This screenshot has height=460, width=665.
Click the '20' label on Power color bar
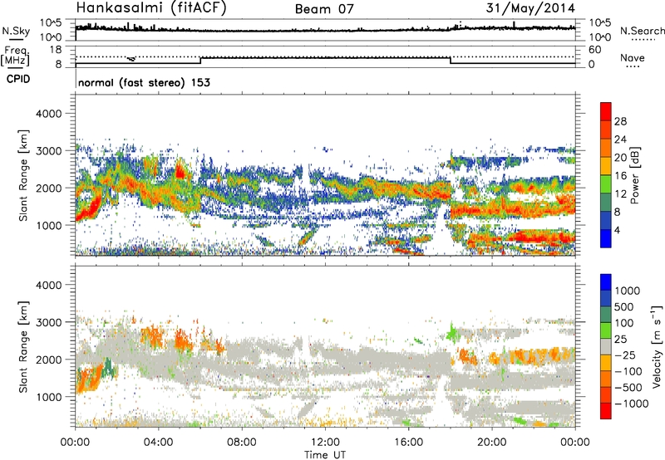point(620,158)
